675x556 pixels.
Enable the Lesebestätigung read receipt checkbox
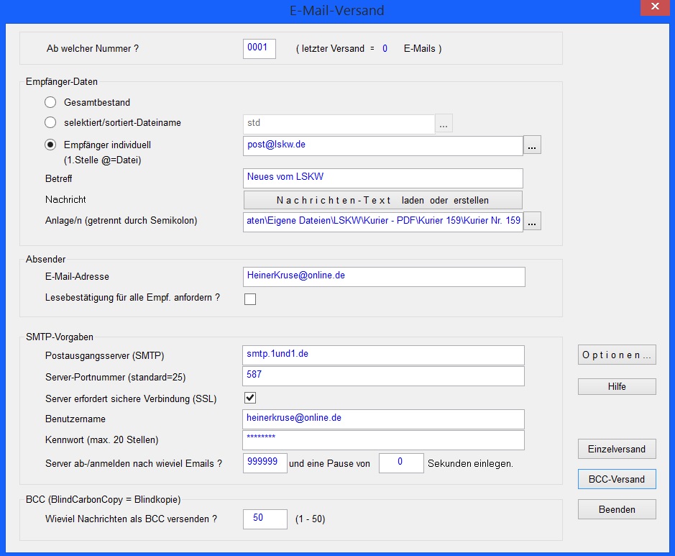click(x=250, y=299)
